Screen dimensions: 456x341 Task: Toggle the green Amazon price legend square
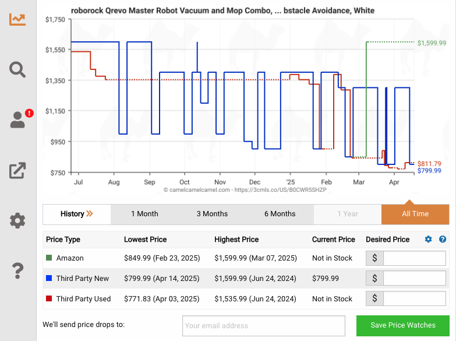(49, 258)
